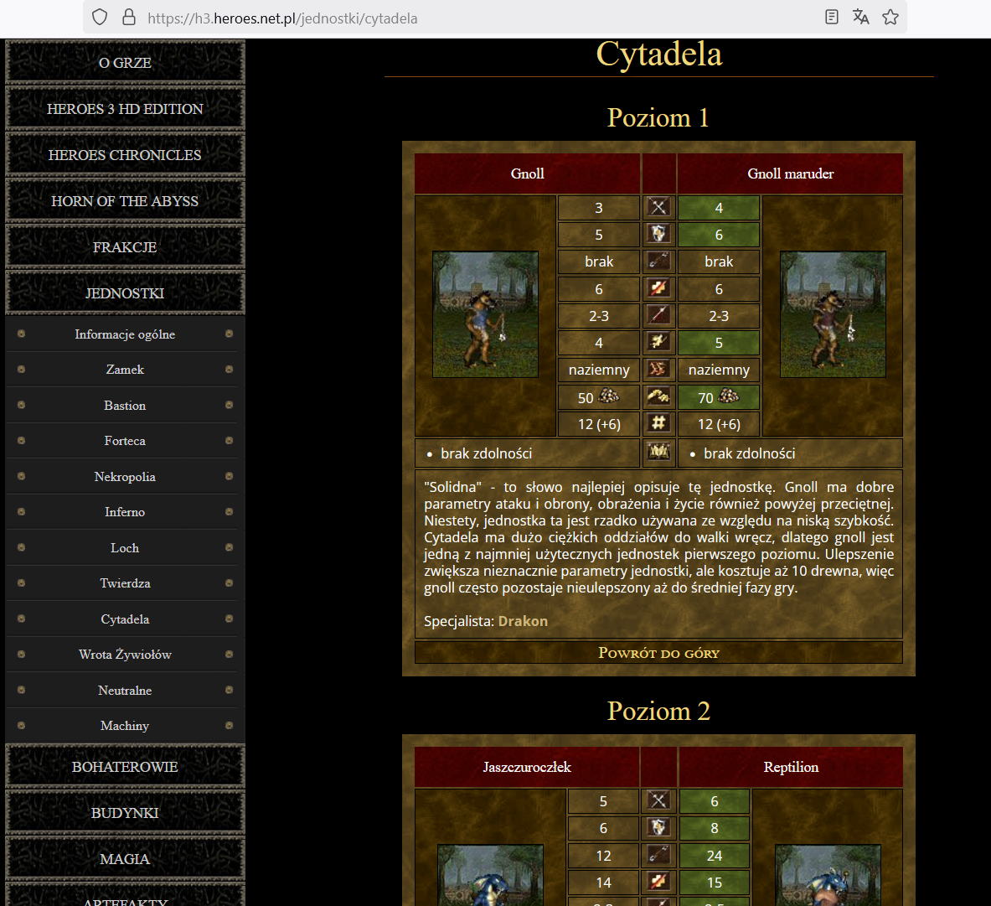Click Powrót do góry under Gnoll description
This screenshot has width=991, height=906.
tap(658, 653)
